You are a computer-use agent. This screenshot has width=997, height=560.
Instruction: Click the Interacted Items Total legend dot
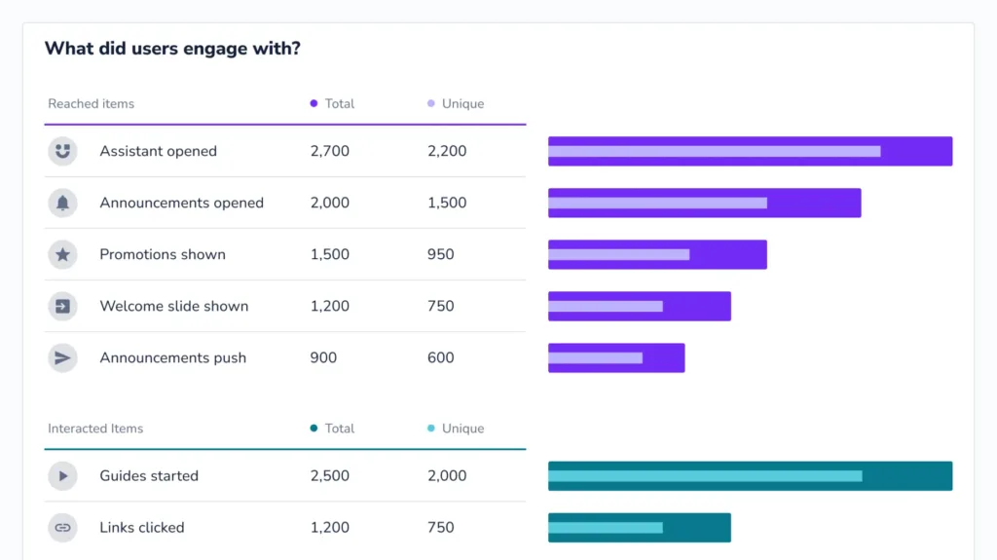click(314, 429)
